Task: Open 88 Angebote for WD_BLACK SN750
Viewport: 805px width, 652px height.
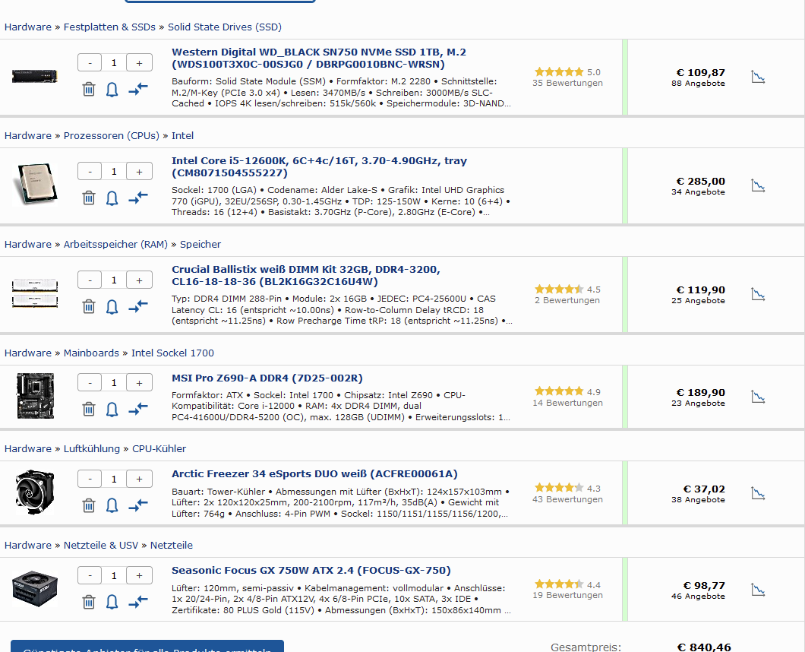Action: (698, 84)
